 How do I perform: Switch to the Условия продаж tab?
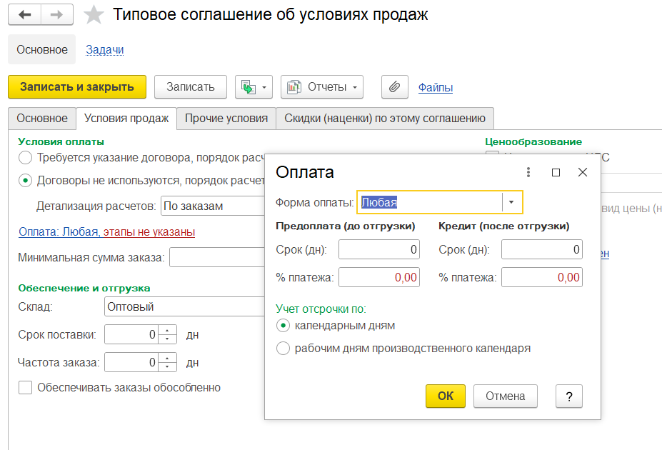click(x=126, y=118)
